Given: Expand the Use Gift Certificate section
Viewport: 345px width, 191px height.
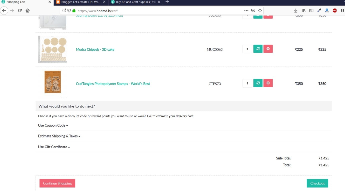Looking at the screenshot, I should pyautogui.click(x=54, y=147).
